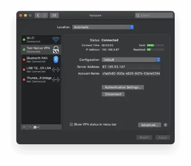The image size is (191, 166).
Task: Open Authentication Settings
Action: tap(123, 87)
